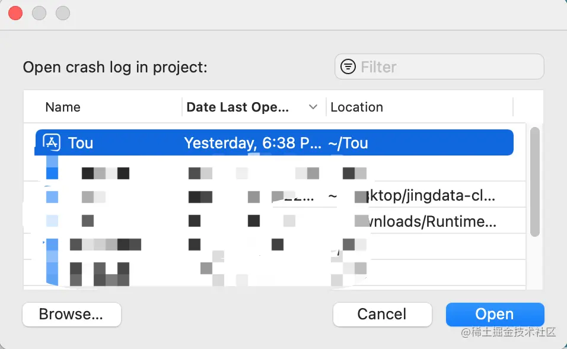Click the Yesterday 6:38 date cell
This screenshot has width=567, height=349.
pyautogui.click(x=253, y=143)
